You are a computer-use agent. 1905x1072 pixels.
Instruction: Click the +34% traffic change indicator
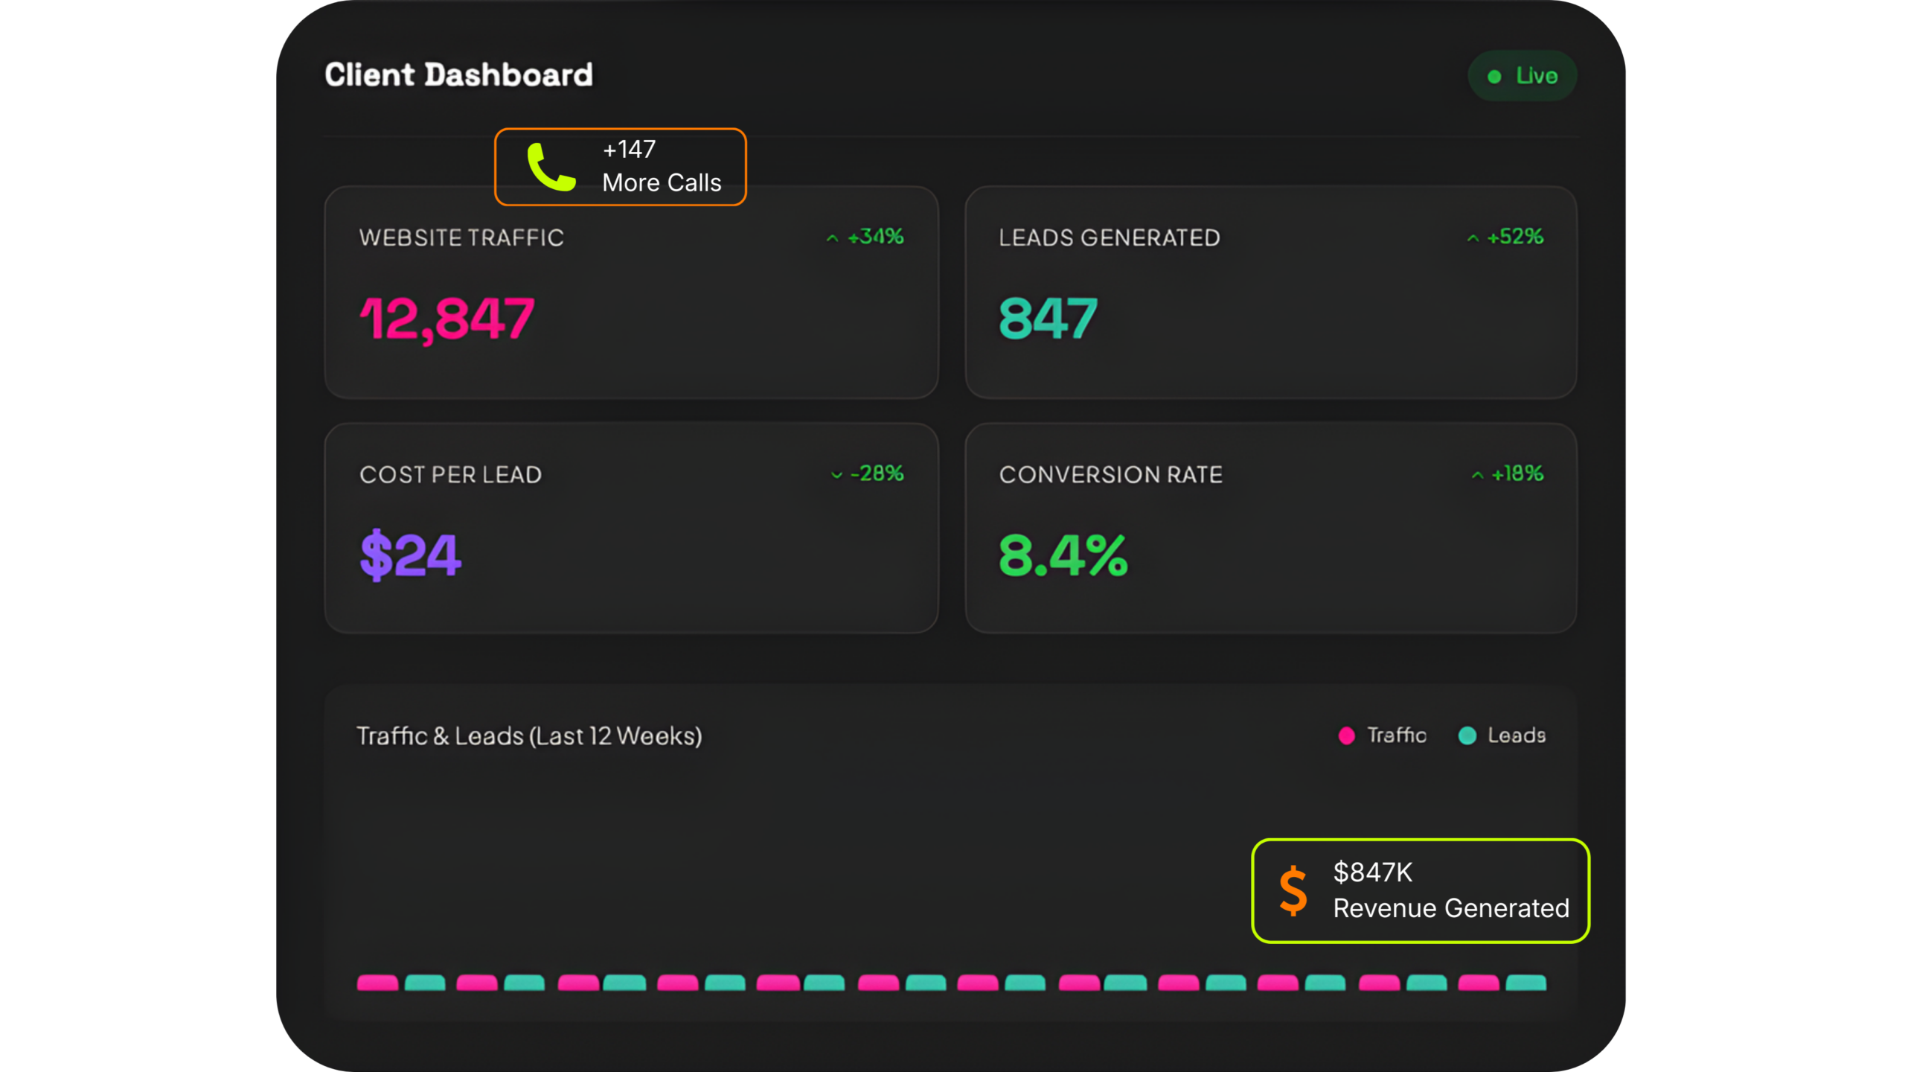875,237
